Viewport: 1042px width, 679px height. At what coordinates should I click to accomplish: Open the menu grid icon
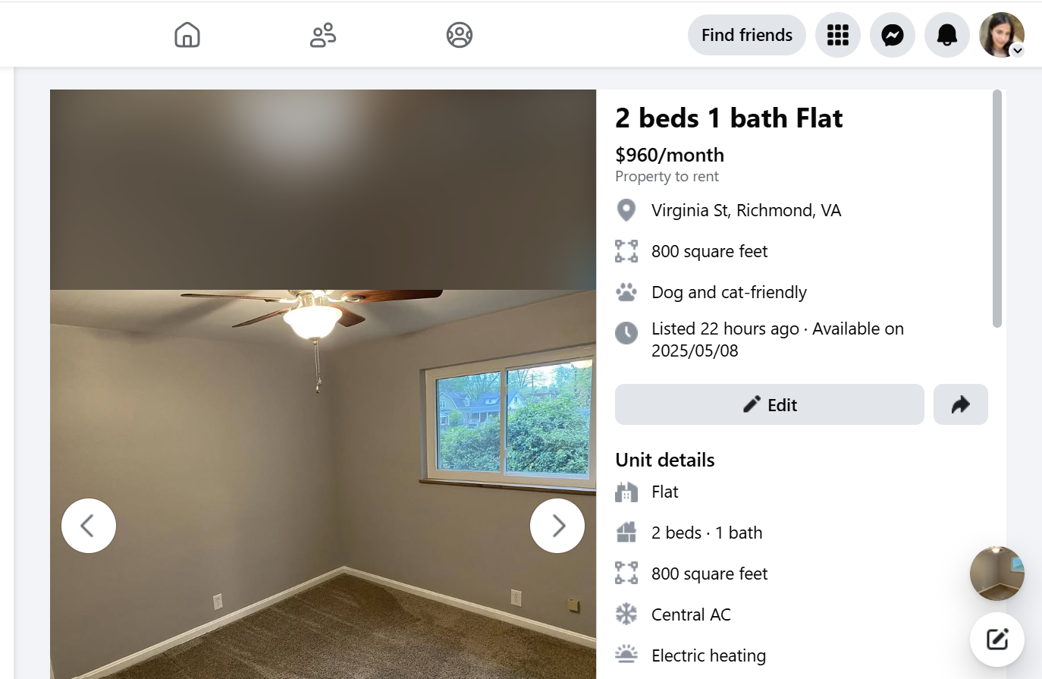[838, 35]
